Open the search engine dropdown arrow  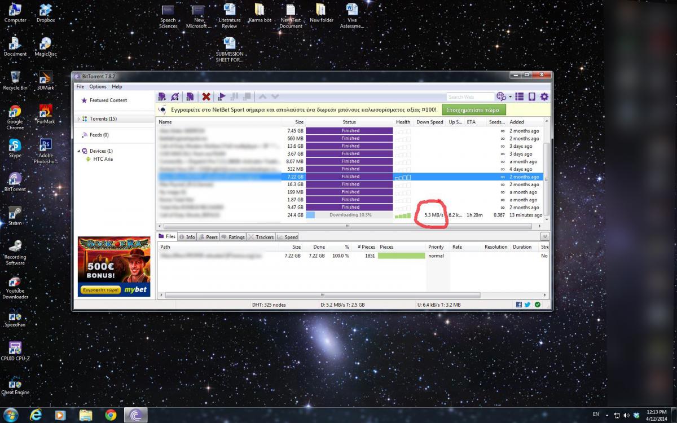coord(510,97)
